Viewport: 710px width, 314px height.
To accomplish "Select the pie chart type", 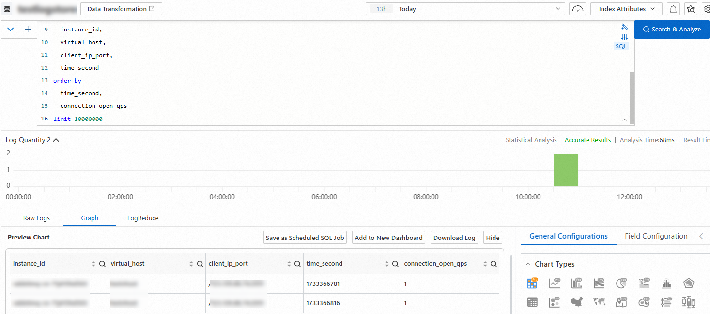I will 621,283.
